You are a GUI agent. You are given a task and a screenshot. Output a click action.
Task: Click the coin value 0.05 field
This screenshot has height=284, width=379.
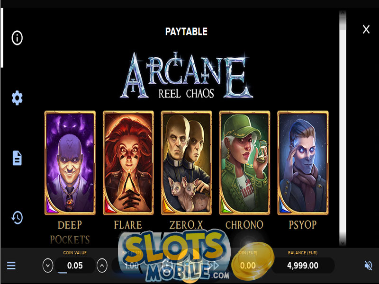pos(75,266)
